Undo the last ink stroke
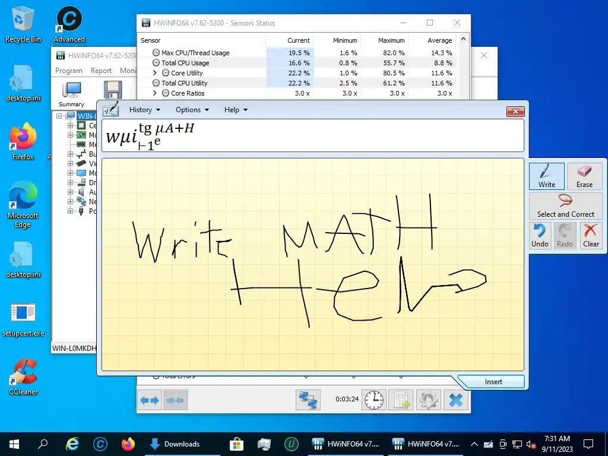Viewport: 608px width, 456px height. tap(540, 235)
